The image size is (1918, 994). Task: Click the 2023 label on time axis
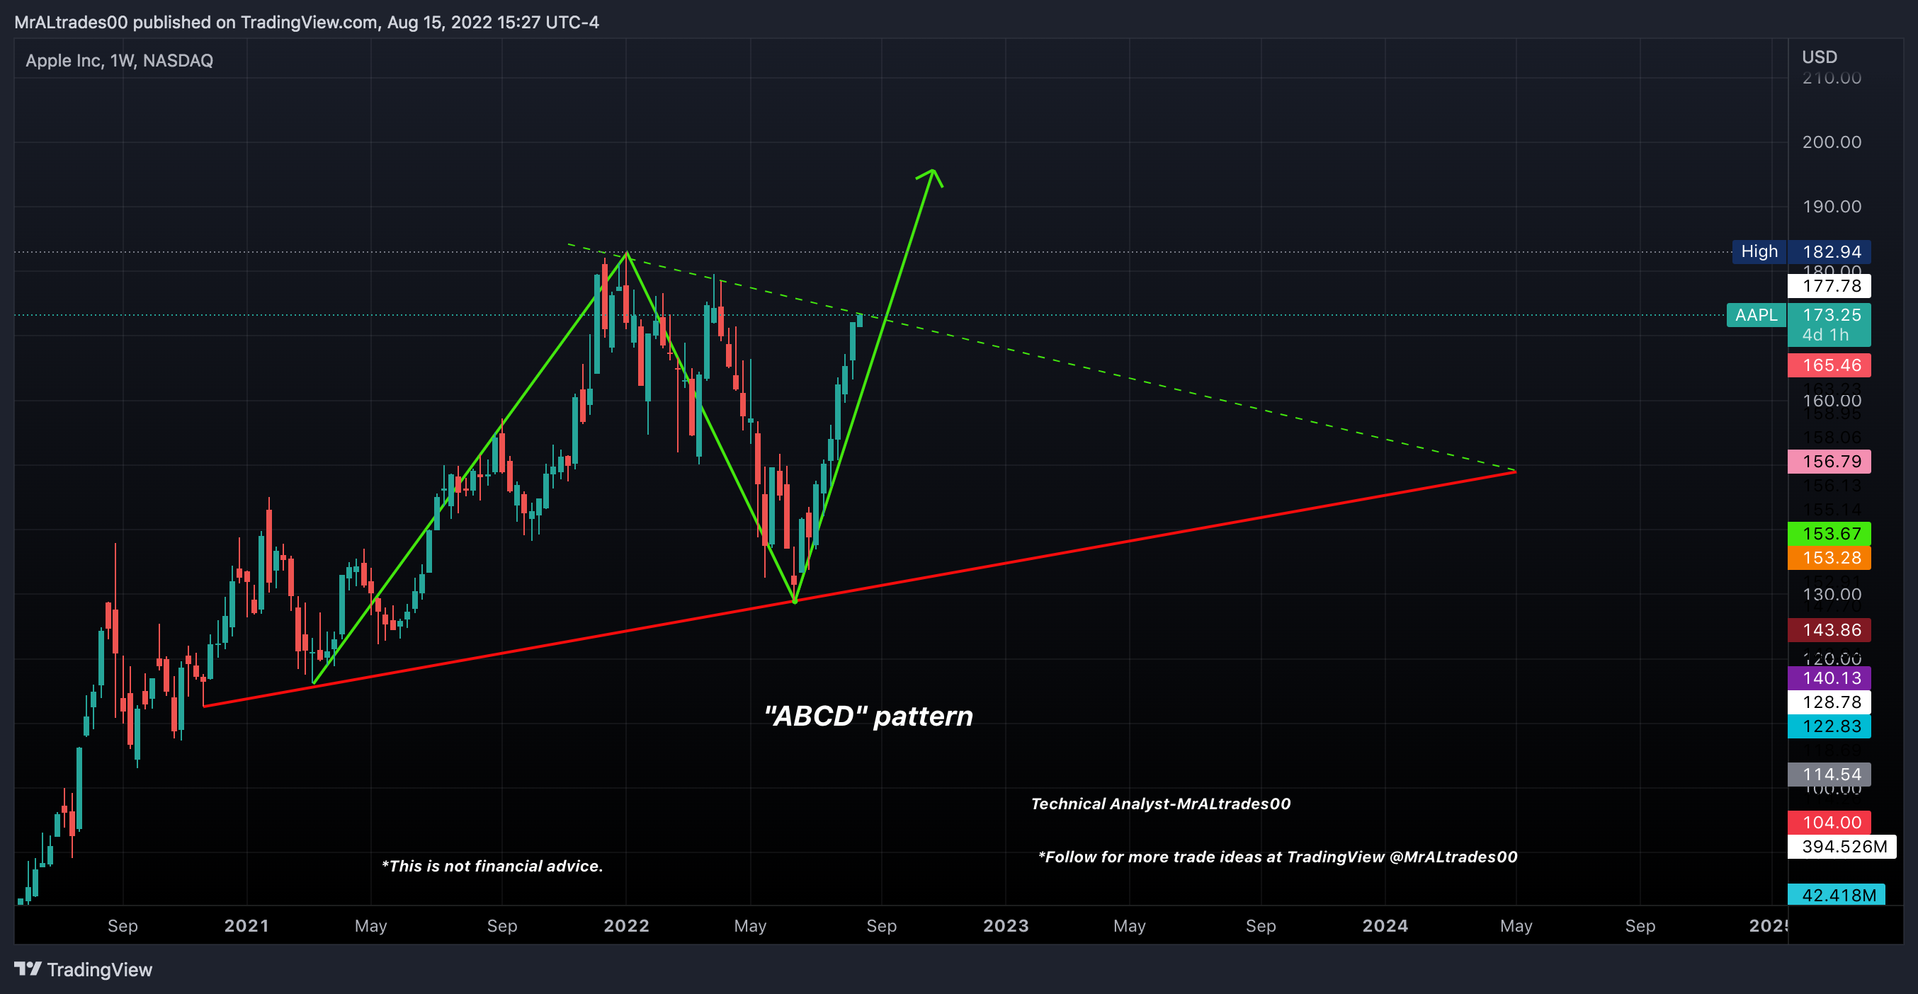tap(1006, 926)
